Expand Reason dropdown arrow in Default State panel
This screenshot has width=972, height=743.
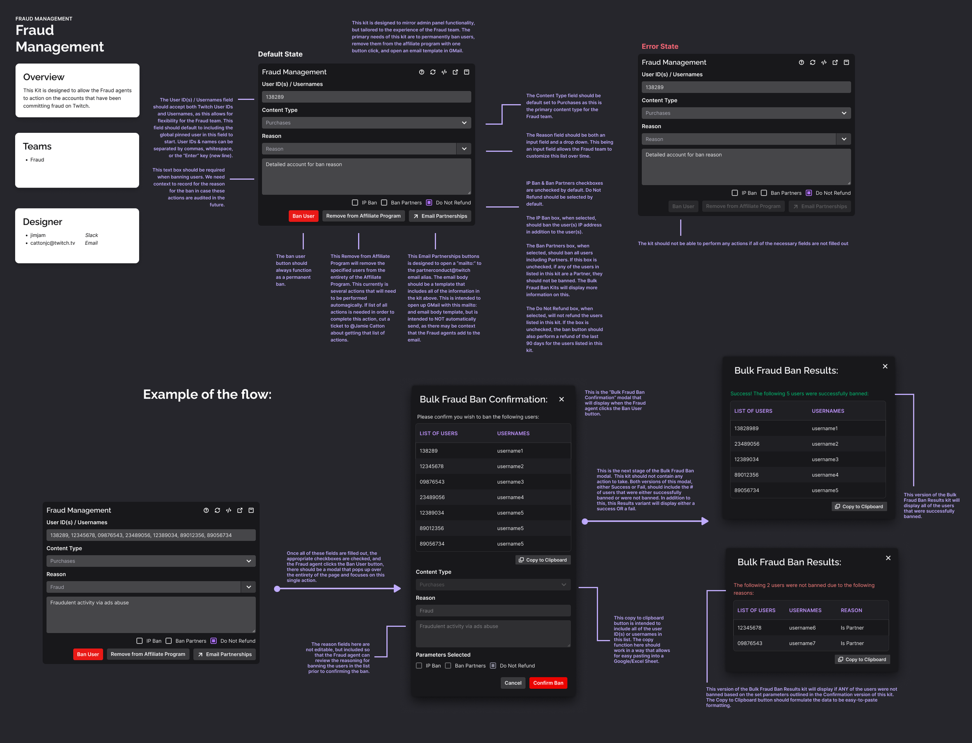(464, 149)
